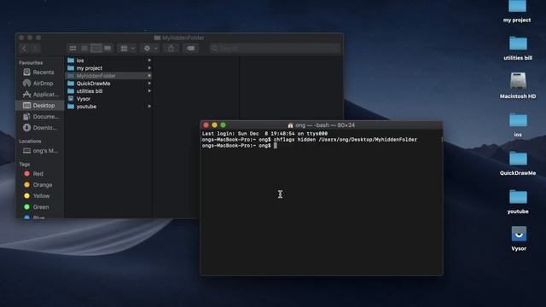This screenshot has height=307, width=546.
Task: Select Desktop in Finder sidebar
Action: 39,106
